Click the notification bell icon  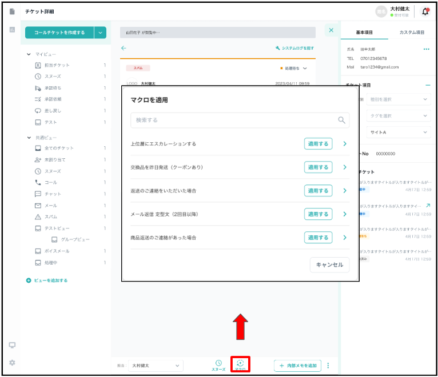tap(425, 11)
